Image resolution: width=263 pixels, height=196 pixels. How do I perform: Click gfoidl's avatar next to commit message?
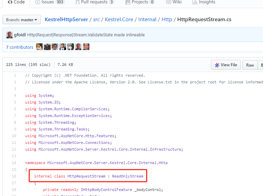(9, 35)
